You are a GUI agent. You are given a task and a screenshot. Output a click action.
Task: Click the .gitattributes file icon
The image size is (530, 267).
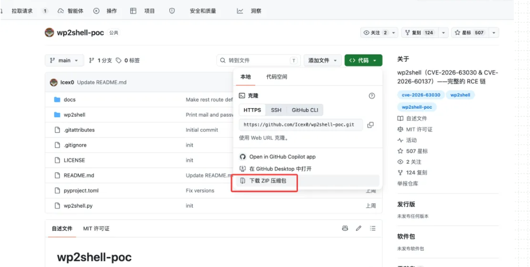click(x=57, y=130)
